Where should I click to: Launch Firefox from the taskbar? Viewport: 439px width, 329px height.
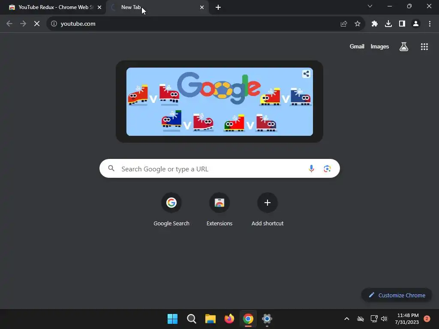pos(229,319)
